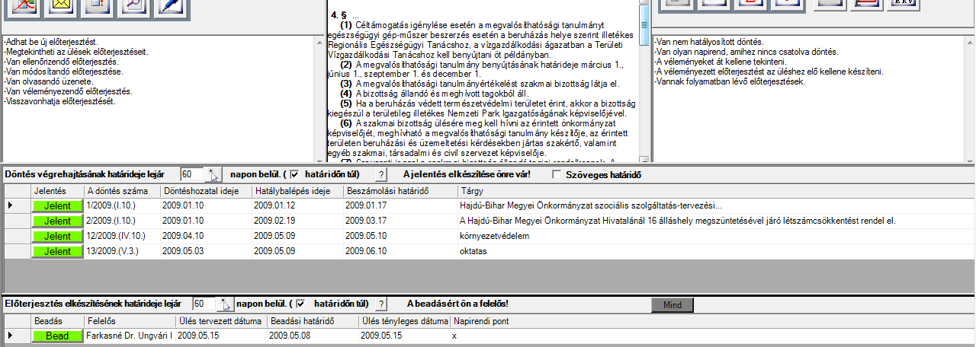Viewport: 976px width, 347px height.
Task: Click the magnifying glass search icon
Action: click(x=134, y=8)
